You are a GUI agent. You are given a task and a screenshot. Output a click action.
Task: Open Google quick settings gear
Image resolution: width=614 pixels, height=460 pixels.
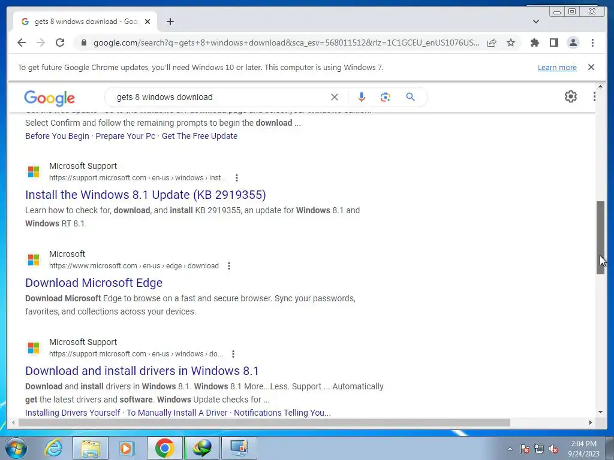tap(571, 96)
